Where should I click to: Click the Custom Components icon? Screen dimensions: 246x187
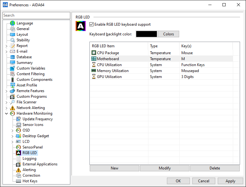(x=13, y=80)
